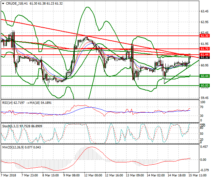Click the red 61.44 resistance price label
The height and width of the screenshot is (179, 212).
click(204, 55)
